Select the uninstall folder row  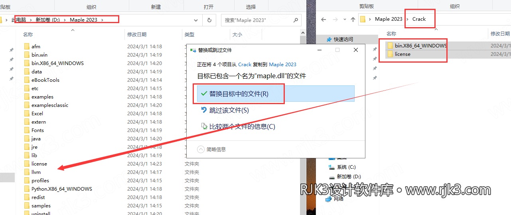point(41,213)
